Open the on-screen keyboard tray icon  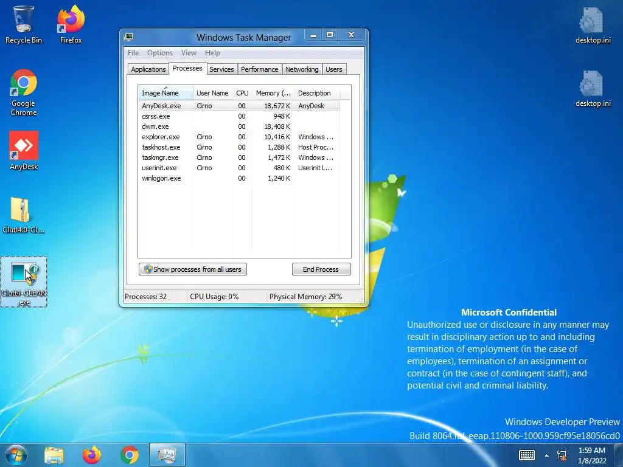[x=527, y=455]
